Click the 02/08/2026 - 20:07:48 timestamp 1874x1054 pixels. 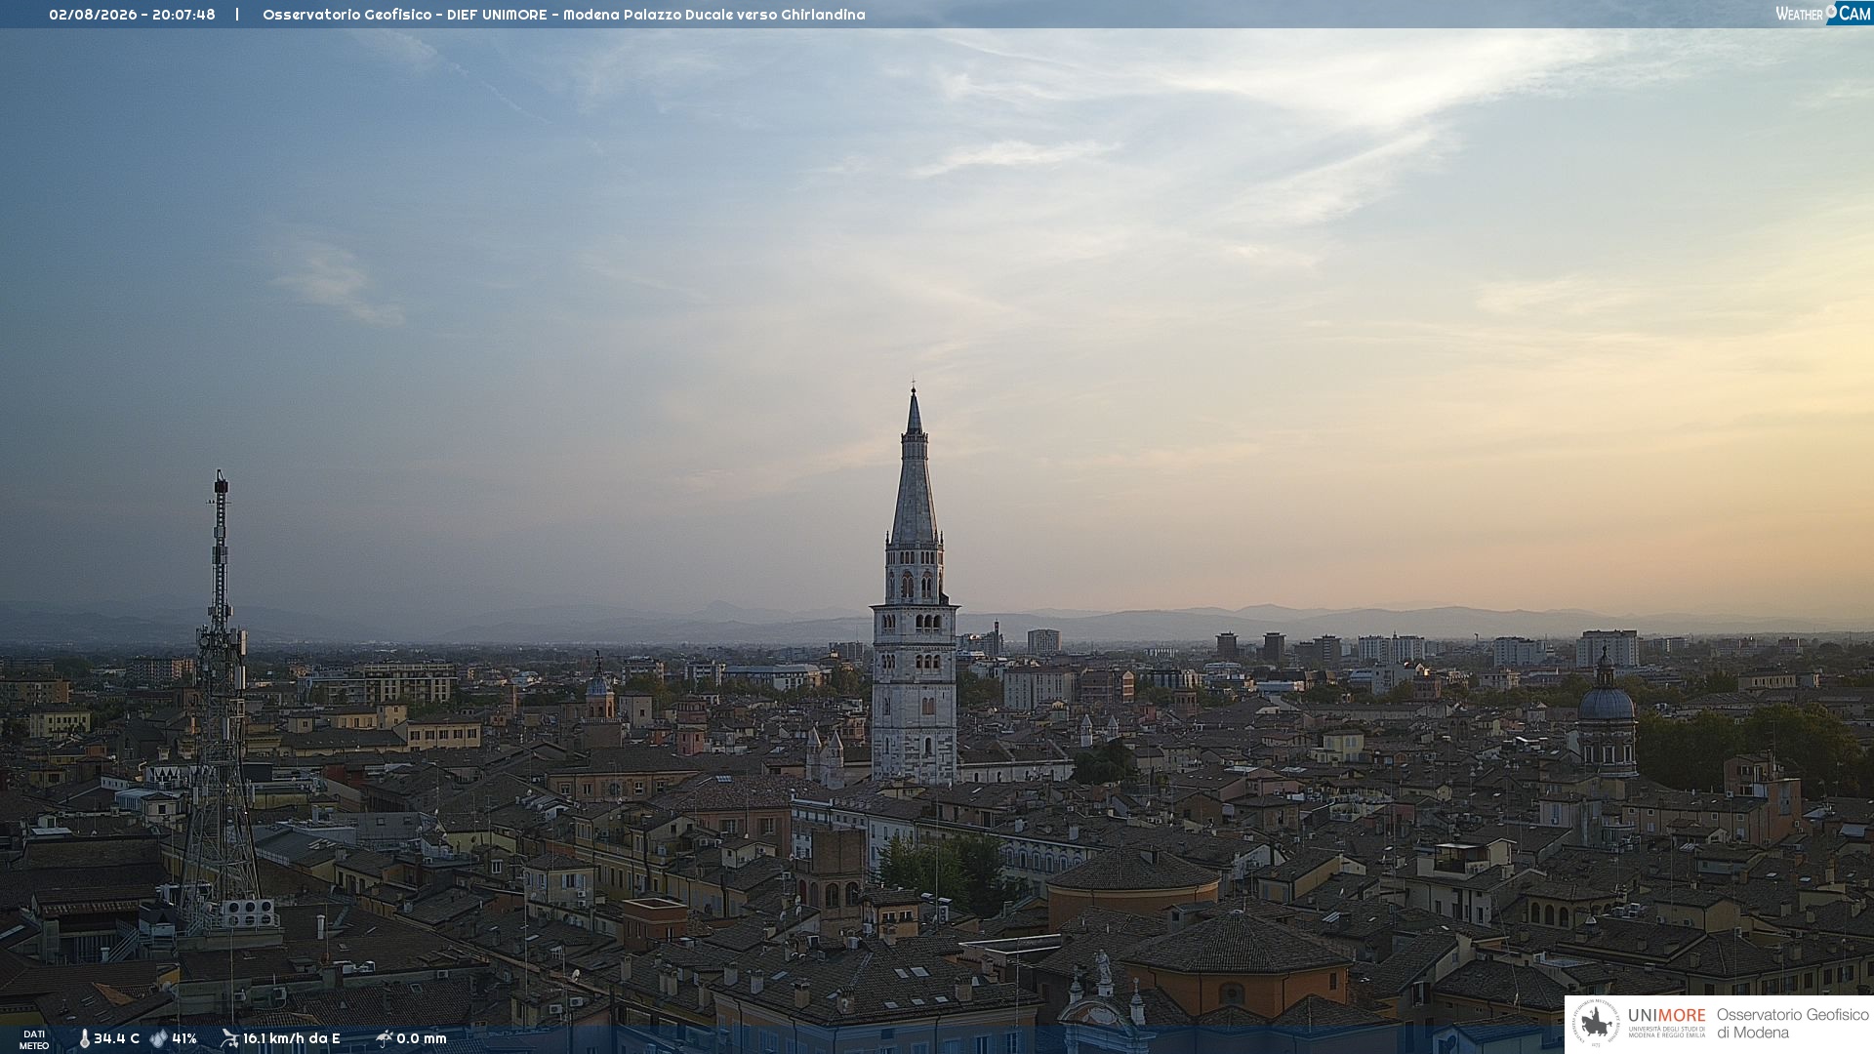pyautogui.click(x=132, y=15)
